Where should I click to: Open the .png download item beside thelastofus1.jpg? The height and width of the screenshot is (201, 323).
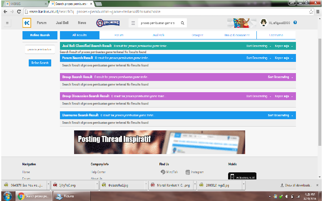pos(74,185)
